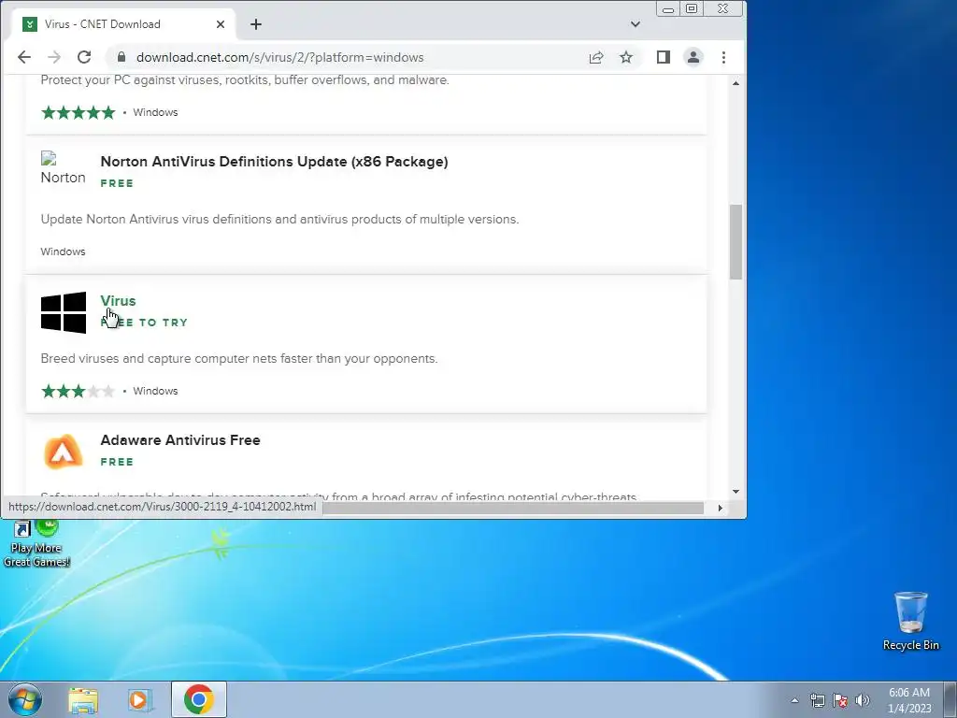Restore down the Chrome window
Screen dimensions: 957x718
point(692,8)
